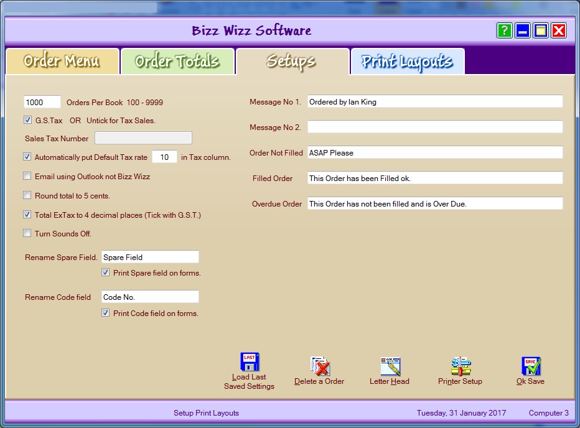Click the Order Not Filled message field
The height and width of the screenshot is (428, 580).
tap(435, 152)
